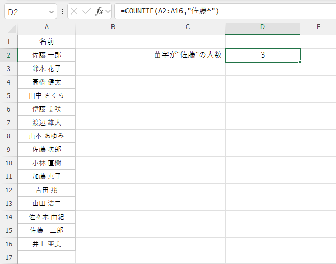Open Insert Function fx dialog

pos(99,11)
